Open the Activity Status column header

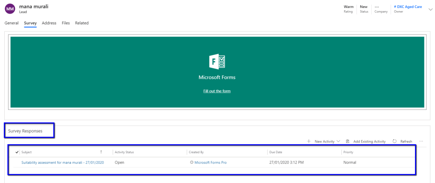[125, 152]
